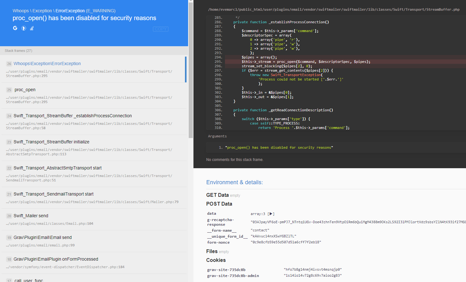
Task: Click the POST Data heading
Action: tap(219, 204)
